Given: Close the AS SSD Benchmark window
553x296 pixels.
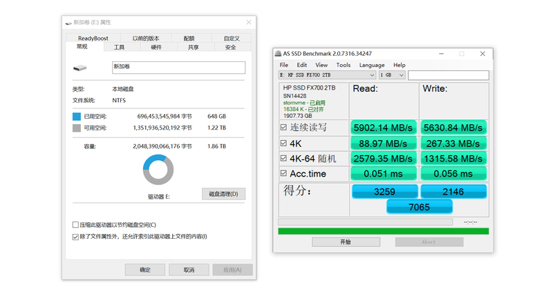Looking at the screenshot, I should tap(482, 54).
